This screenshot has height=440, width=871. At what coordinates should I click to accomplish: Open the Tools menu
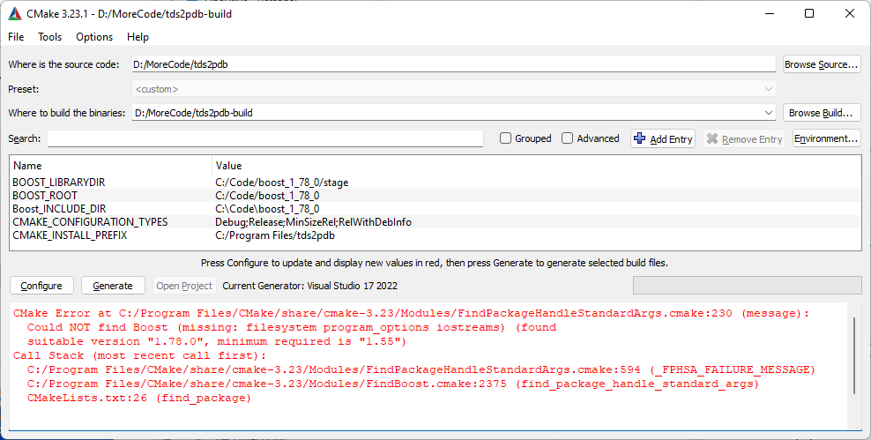(x=50, y=37)
